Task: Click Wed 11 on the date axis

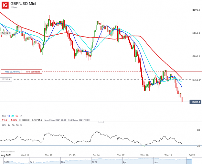Action: point(25,155)
